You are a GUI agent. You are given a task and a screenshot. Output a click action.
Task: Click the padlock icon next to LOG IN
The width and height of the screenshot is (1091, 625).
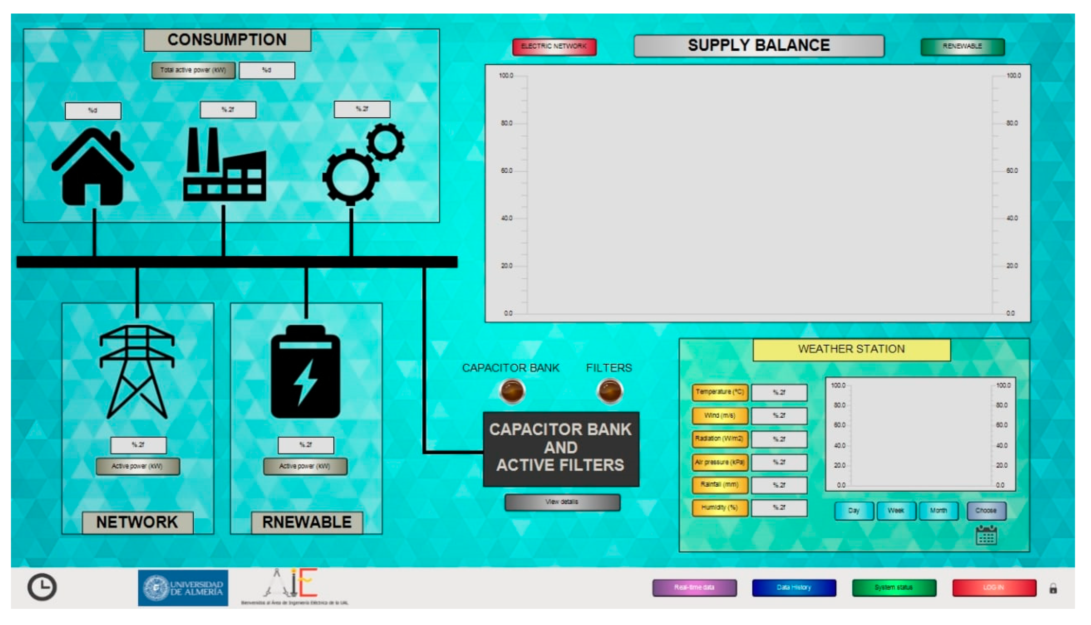(1053, 588)
